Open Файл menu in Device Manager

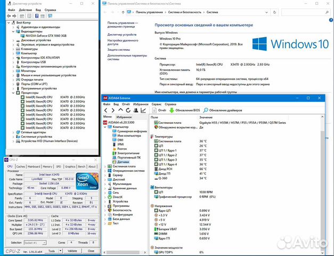(x=11, y=10)
